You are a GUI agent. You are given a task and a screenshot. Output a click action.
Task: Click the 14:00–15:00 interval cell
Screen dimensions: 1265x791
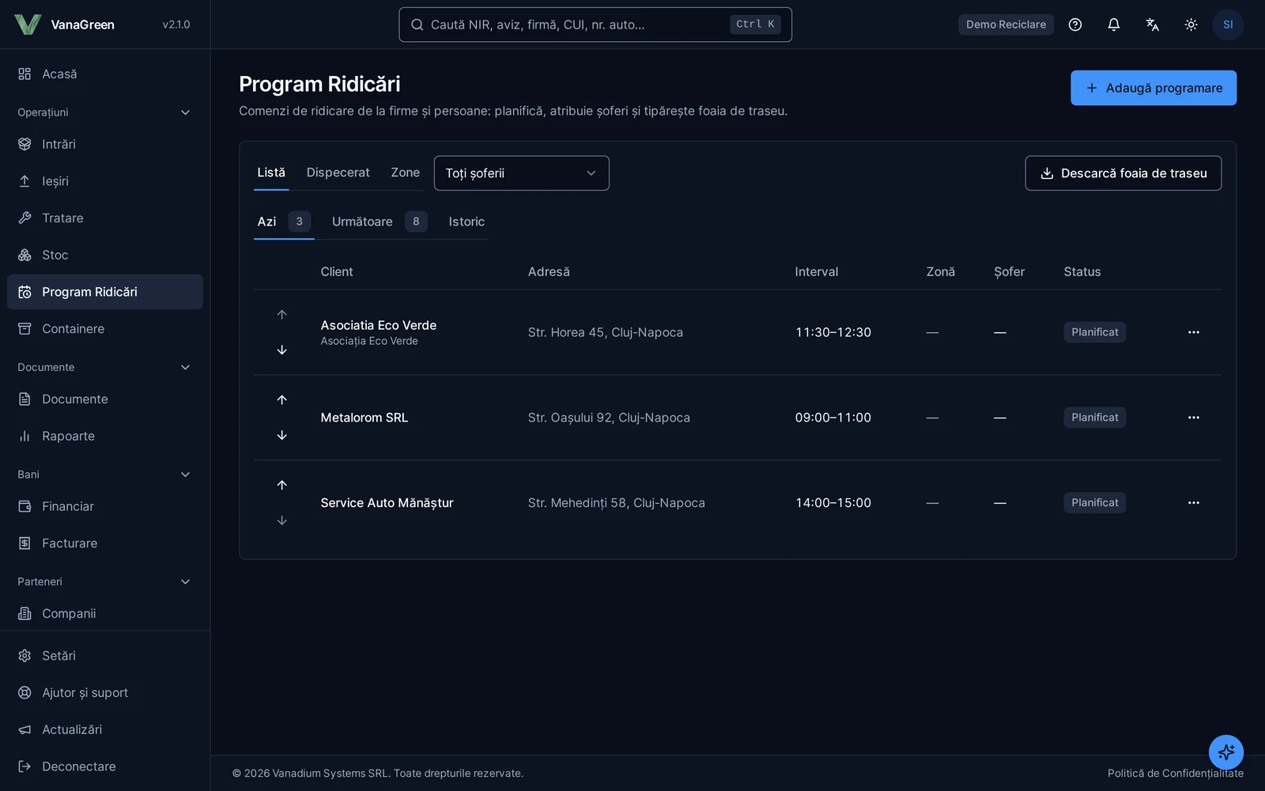tap(833, 503)
